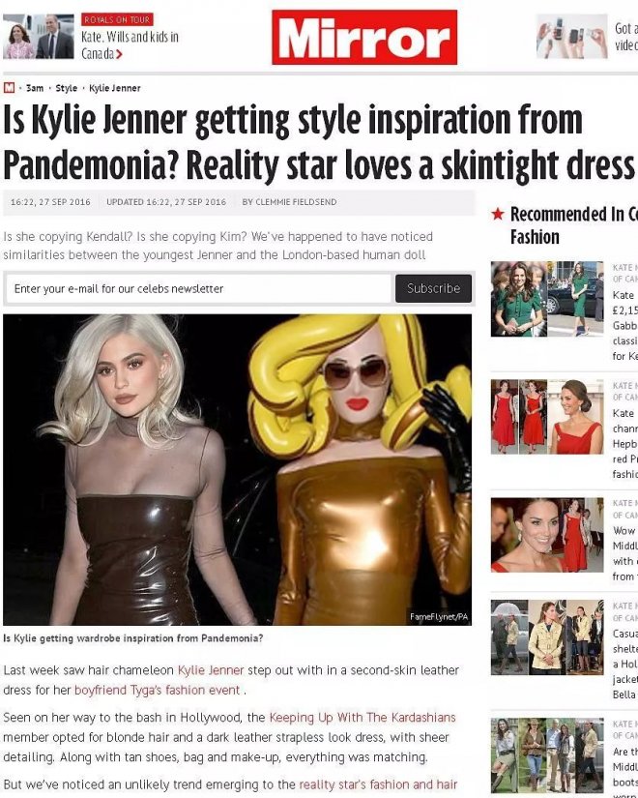Open the 'Kylie Jenner' hyperlink in the article
638x798 pixels.
tap(211, 670)
